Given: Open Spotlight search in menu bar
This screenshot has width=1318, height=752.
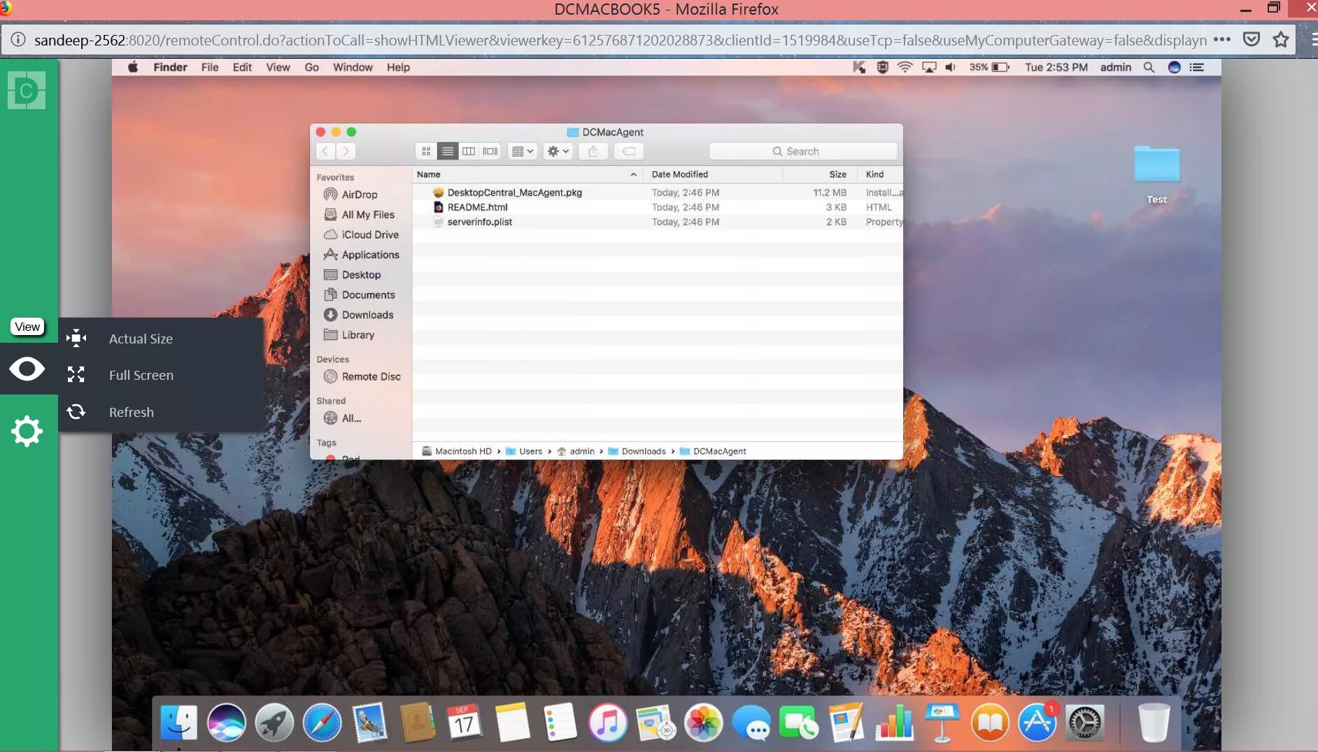Looking at the screenshot, I should point(1149,67).
